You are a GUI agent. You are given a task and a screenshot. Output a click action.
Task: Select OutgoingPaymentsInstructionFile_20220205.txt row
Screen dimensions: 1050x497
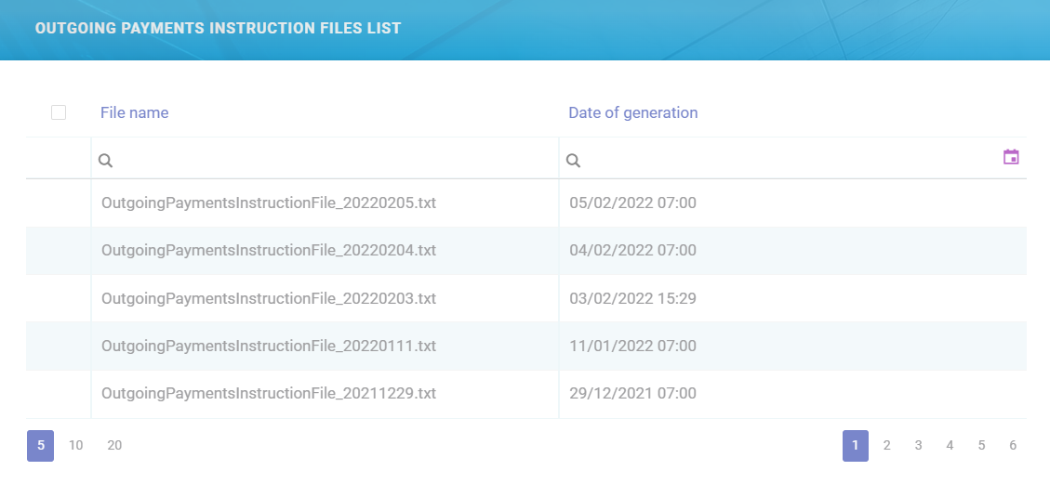[x=268, y=203]
